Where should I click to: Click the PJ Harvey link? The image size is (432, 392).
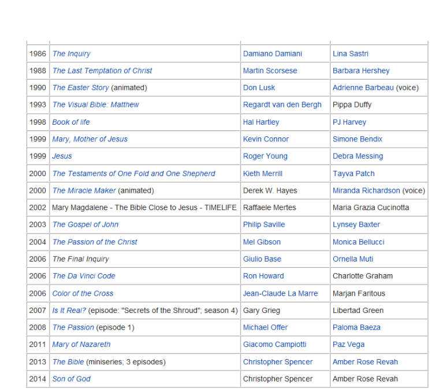[x=349, y=122]
